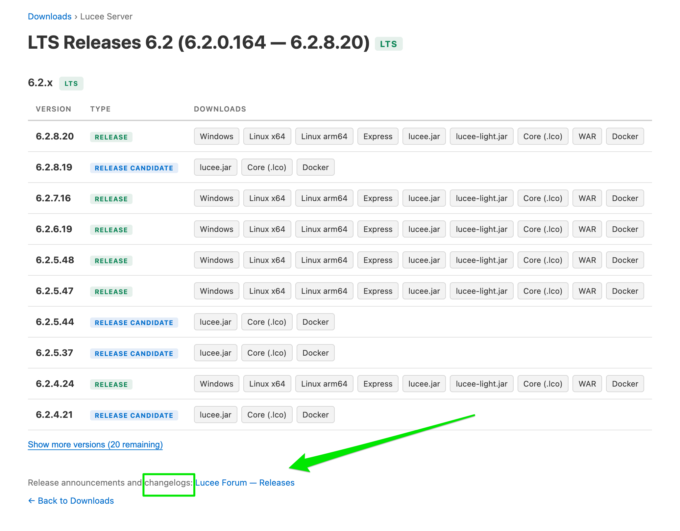Download Windows installer for 6.2.5.47
The image size is (680, 531).
[x=217, y=291]
